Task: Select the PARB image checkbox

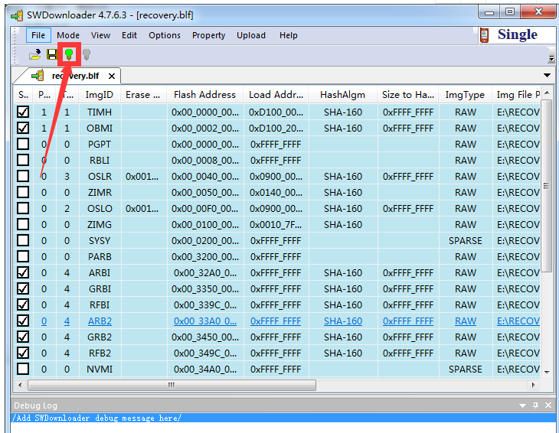Action: click(x=23, y=256)
